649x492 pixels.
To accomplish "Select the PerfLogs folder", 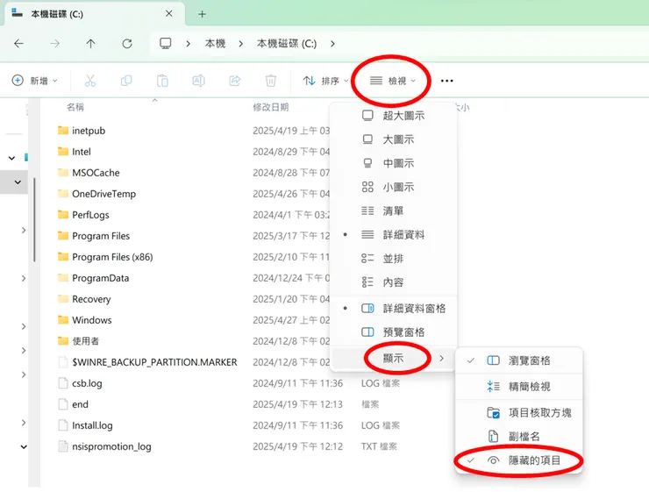I will (x=90, y=215).
